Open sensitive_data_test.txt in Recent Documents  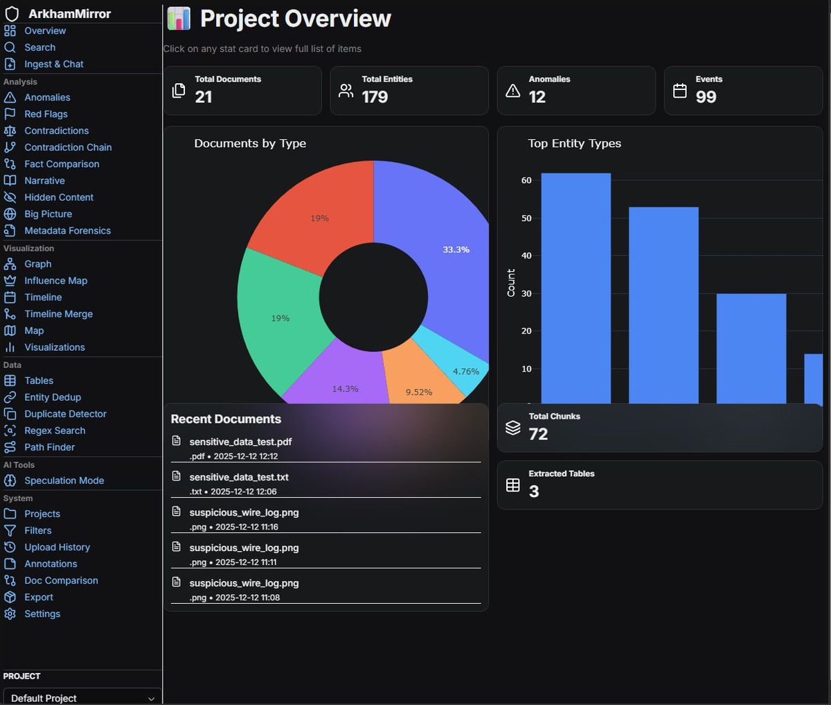(325, 483)
